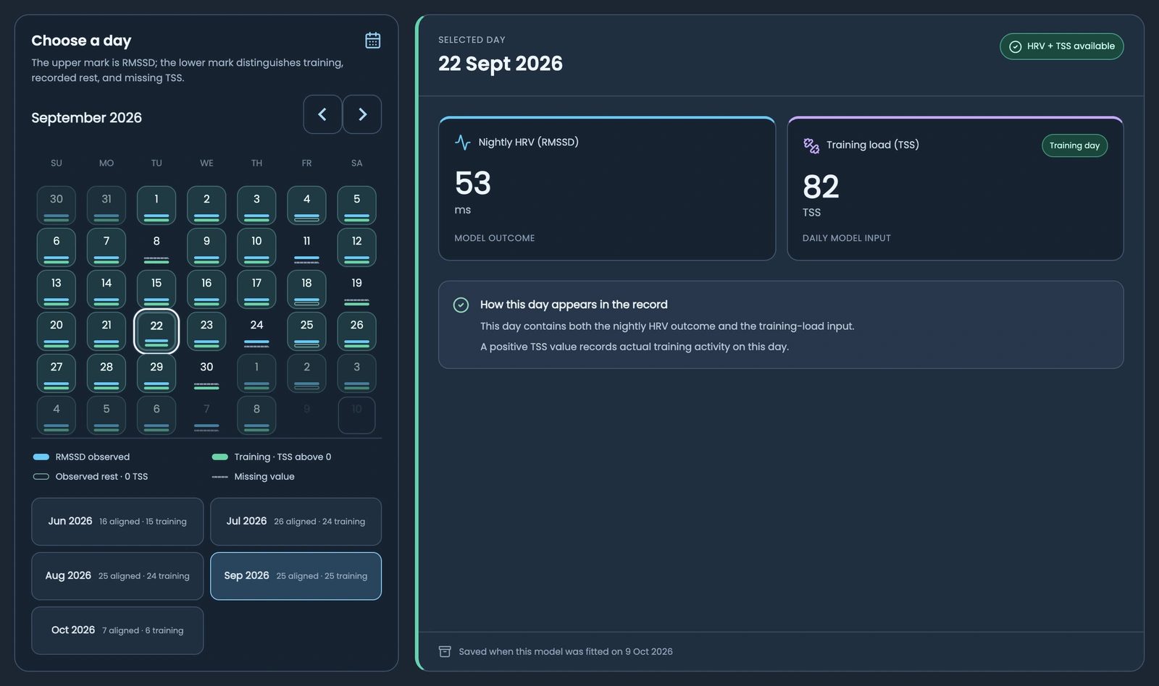Click the checkmark icon beside How this day appears
The height and width of the screenshot is (686, 1159).
[x=461, y=305]
